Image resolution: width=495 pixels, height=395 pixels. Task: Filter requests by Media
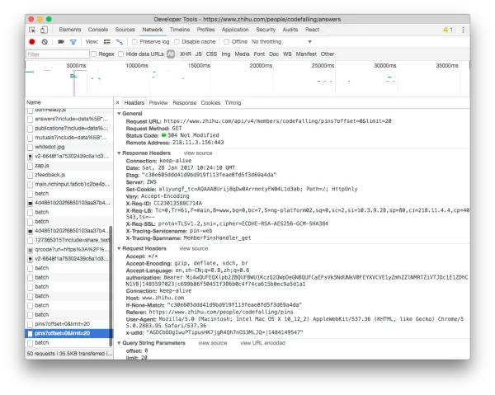click(242, 54)
